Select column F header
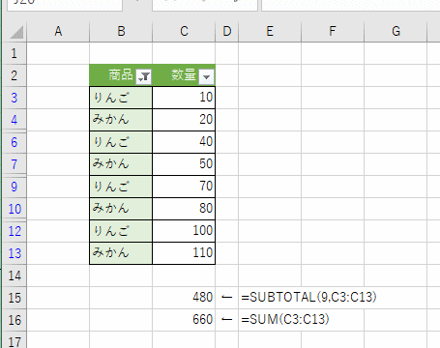The height and width of the screenshot is (348, 440). pyautogui.click(x=333, y=31)
